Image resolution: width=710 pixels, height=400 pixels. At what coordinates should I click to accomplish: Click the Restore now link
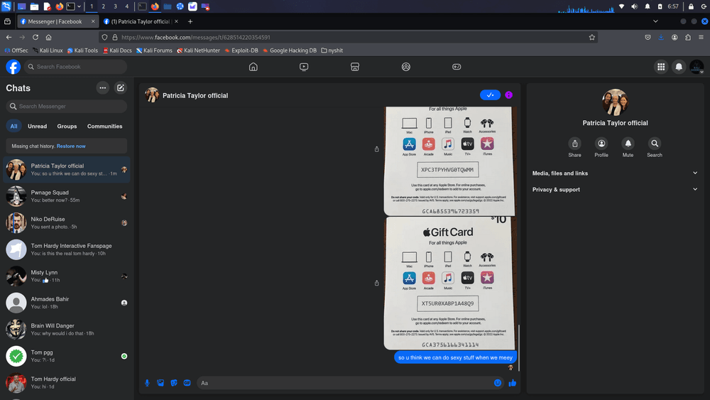71,146
